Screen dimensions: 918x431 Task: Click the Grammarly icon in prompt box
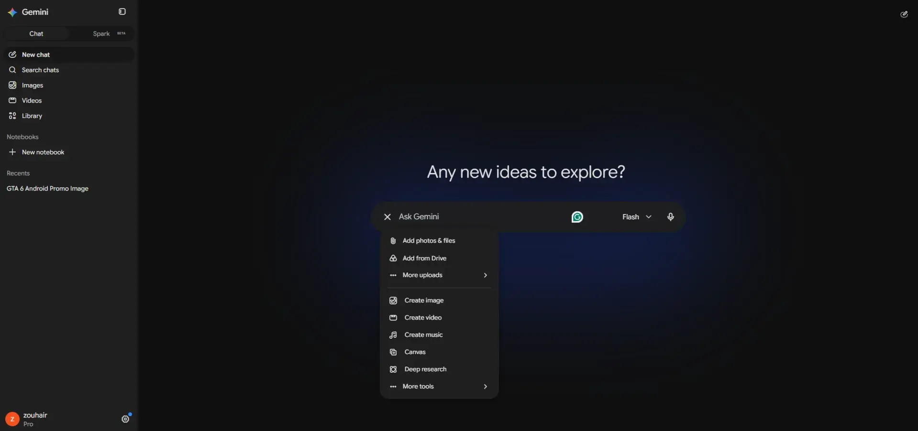tap(577, 217)
